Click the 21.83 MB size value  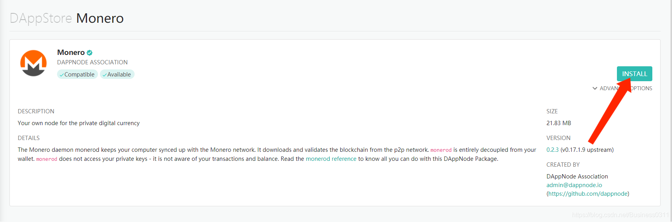[559, 123]
